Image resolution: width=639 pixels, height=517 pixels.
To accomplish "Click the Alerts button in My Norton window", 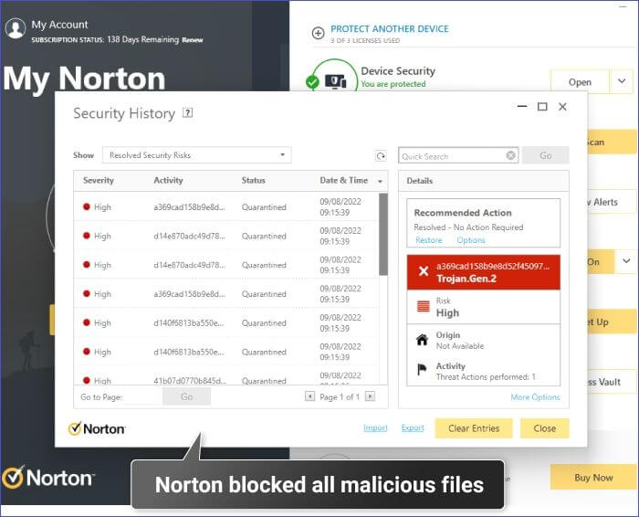I will tap(612, 202).
